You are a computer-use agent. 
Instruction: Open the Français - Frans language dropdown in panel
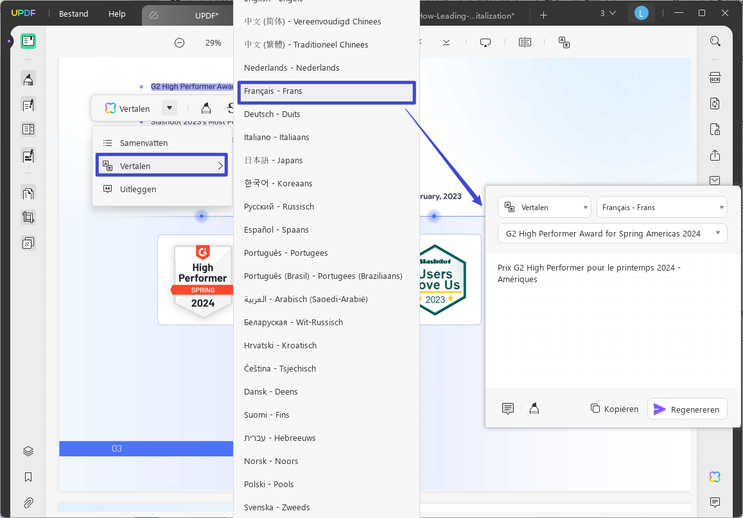661,208
